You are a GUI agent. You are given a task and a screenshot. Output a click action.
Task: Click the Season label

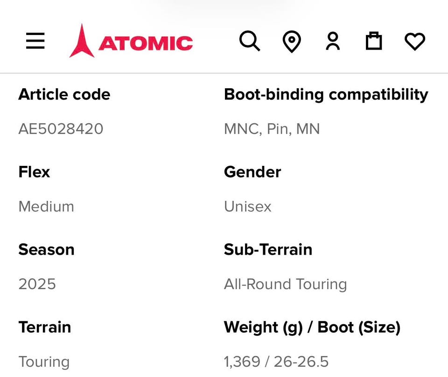(x=46, y=249)
